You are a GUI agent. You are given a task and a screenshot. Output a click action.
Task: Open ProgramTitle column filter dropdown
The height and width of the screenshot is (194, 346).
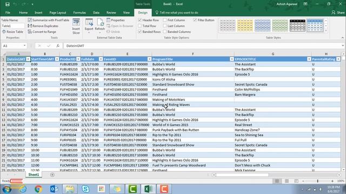(x=232, y=59)
